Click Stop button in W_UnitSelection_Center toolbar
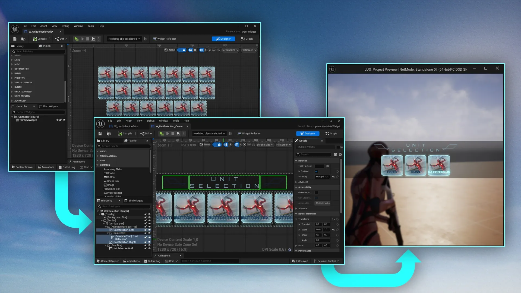 [x=173, y=134]
